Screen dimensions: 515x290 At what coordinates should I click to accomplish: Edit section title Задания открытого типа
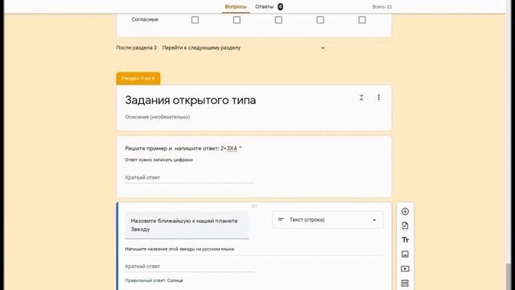coord(191,100)
